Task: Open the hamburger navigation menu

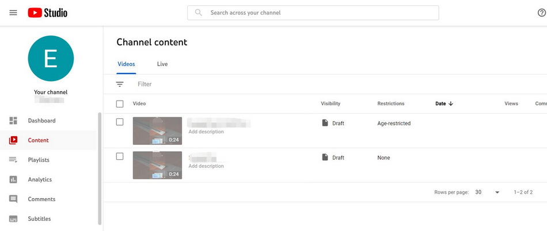Action: point(13,13)
